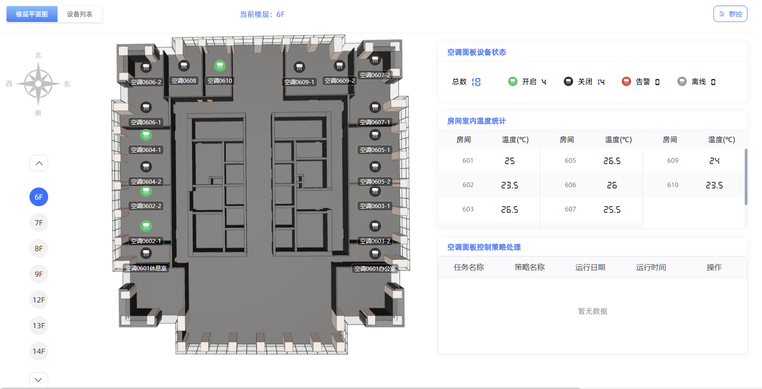Viewport: 762px width, 389px height.
Task: Move floor list up with chevron
Action: tap(39, 163)
